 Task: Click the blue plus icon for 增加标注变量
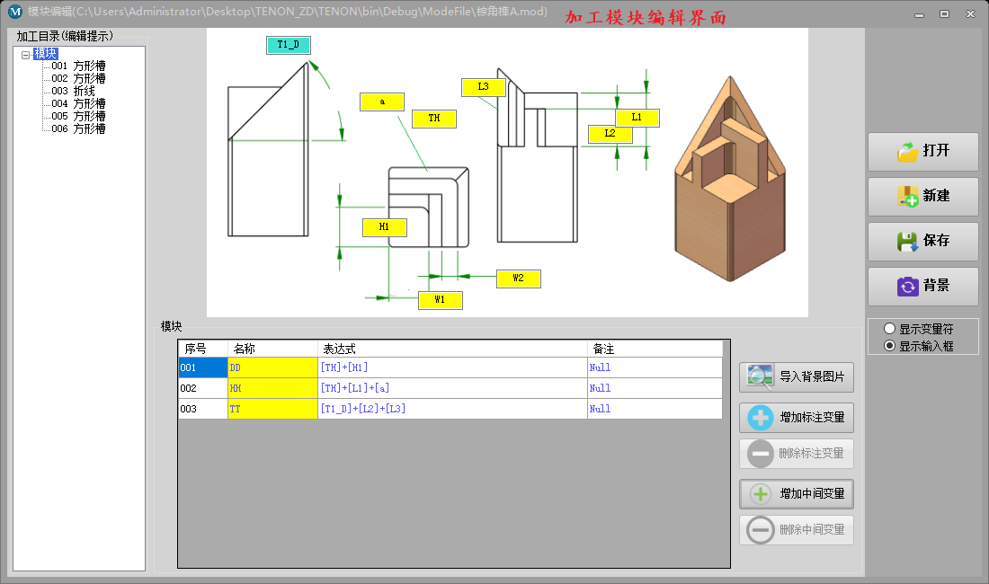click(761, 418)
